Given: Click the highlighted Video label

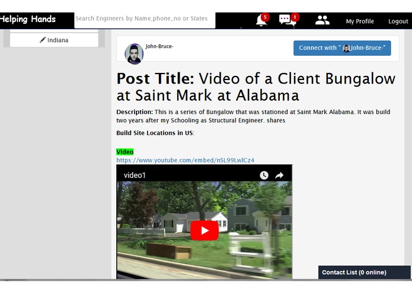Looking at the screenshot, I should [125, 152].
